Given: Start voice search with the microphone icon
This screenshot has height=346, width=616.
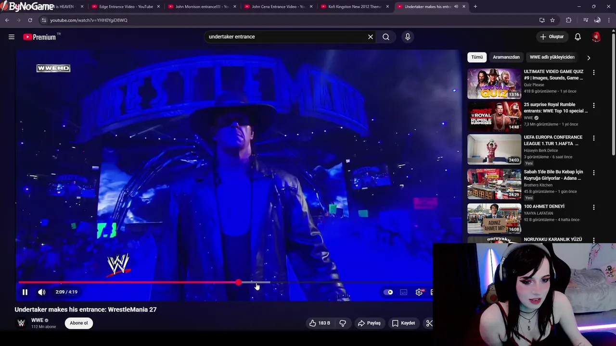Looking at the screenshot, I should tap(408, 37).
